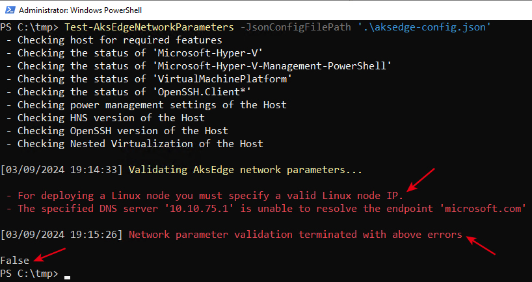Click the 'Checking host for required features' line

[114, 40]
